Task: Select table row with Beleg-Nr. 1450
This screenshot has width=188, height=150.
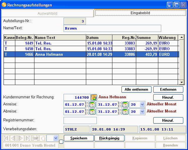Action: pos(91,49)
